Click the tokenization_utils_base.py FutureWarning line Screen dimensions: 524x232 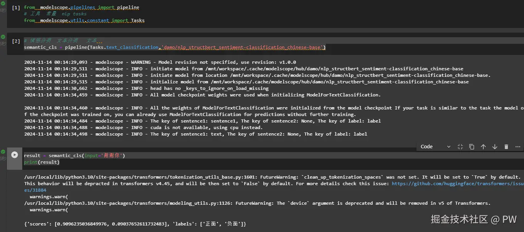272,177
